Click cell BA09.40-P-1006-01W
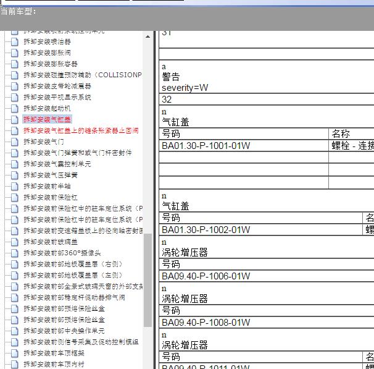This screenshot has height=369, width=374. 267,276
